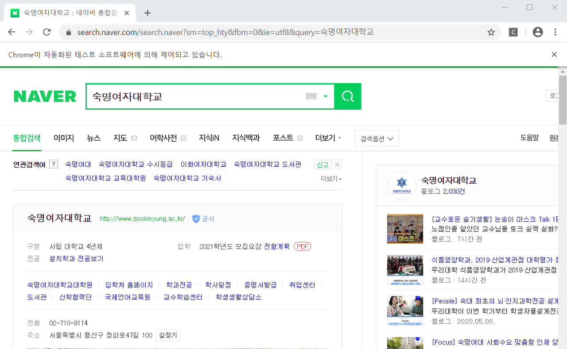The height and width of the screenshot is (349, 567).
Task: Open the [People] blog post thumbnail
Action: pyautogui.click(x=405, y=311)
